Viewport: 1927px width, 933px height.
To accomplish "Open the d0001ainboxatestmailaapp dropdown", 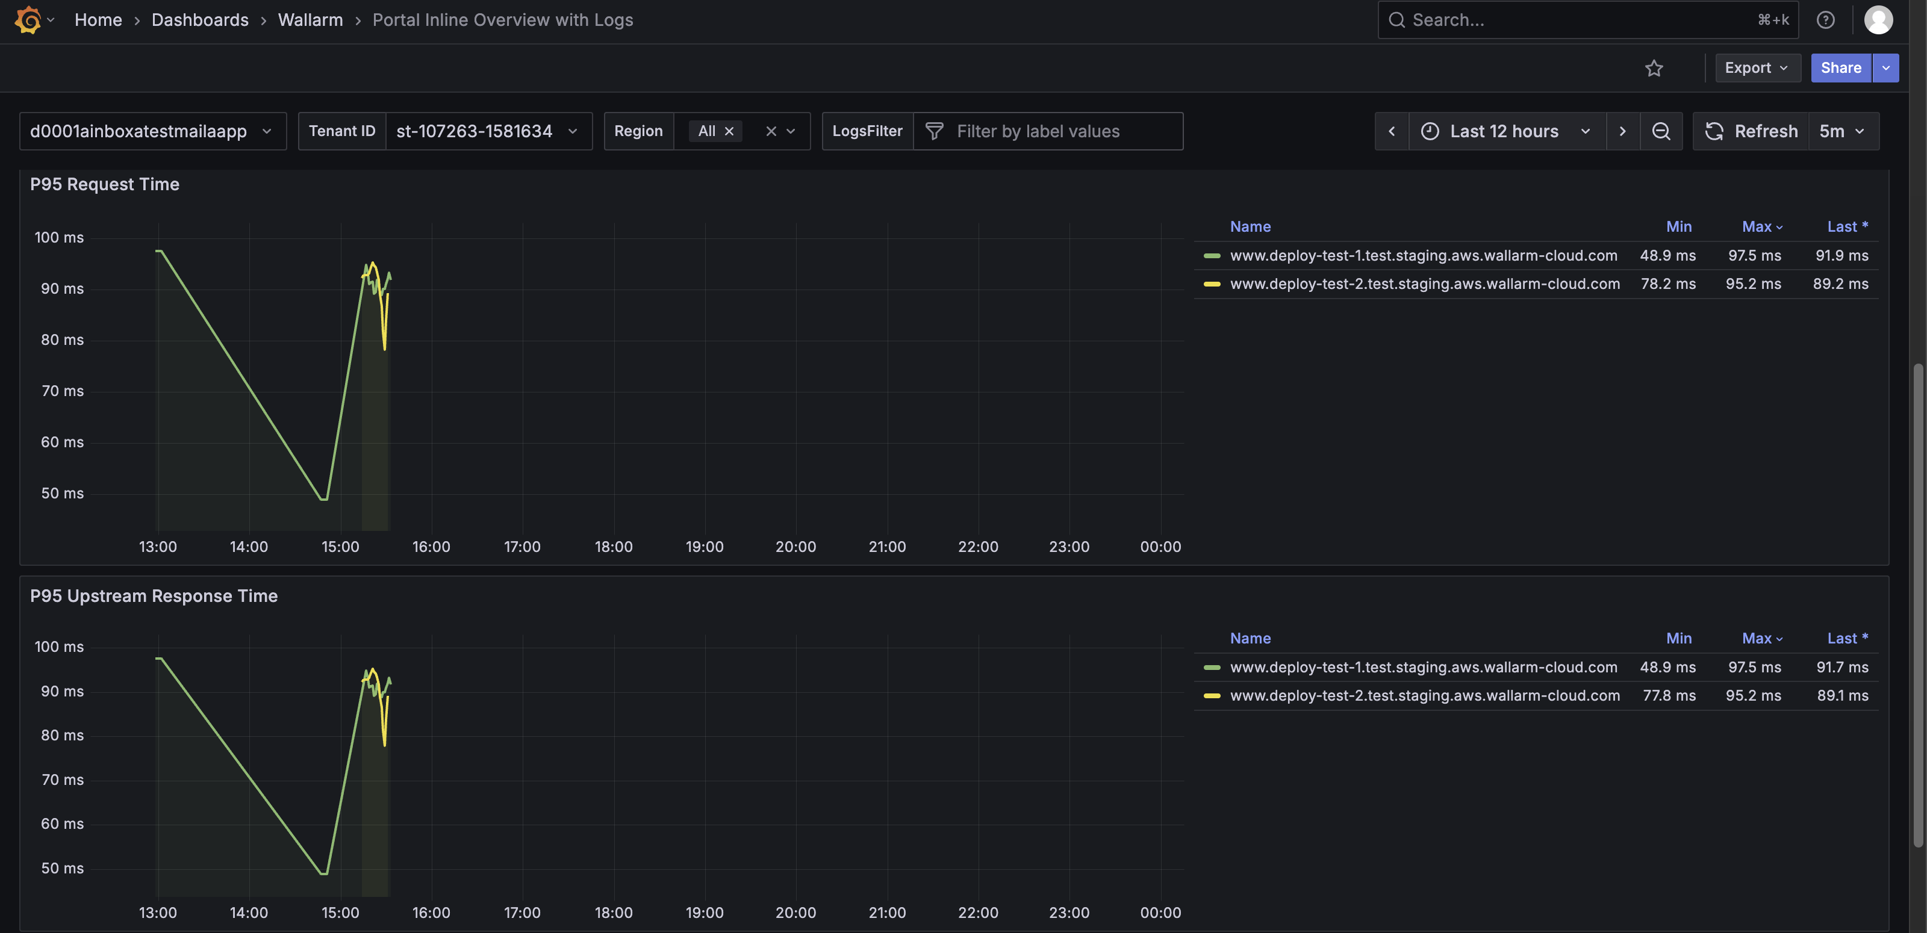I will pos(152,132).
